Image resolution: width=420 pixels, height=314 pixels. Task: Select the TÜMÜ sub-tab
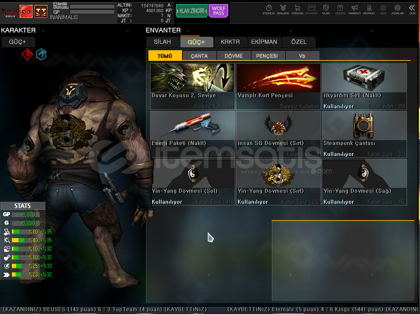pos(165,56)
